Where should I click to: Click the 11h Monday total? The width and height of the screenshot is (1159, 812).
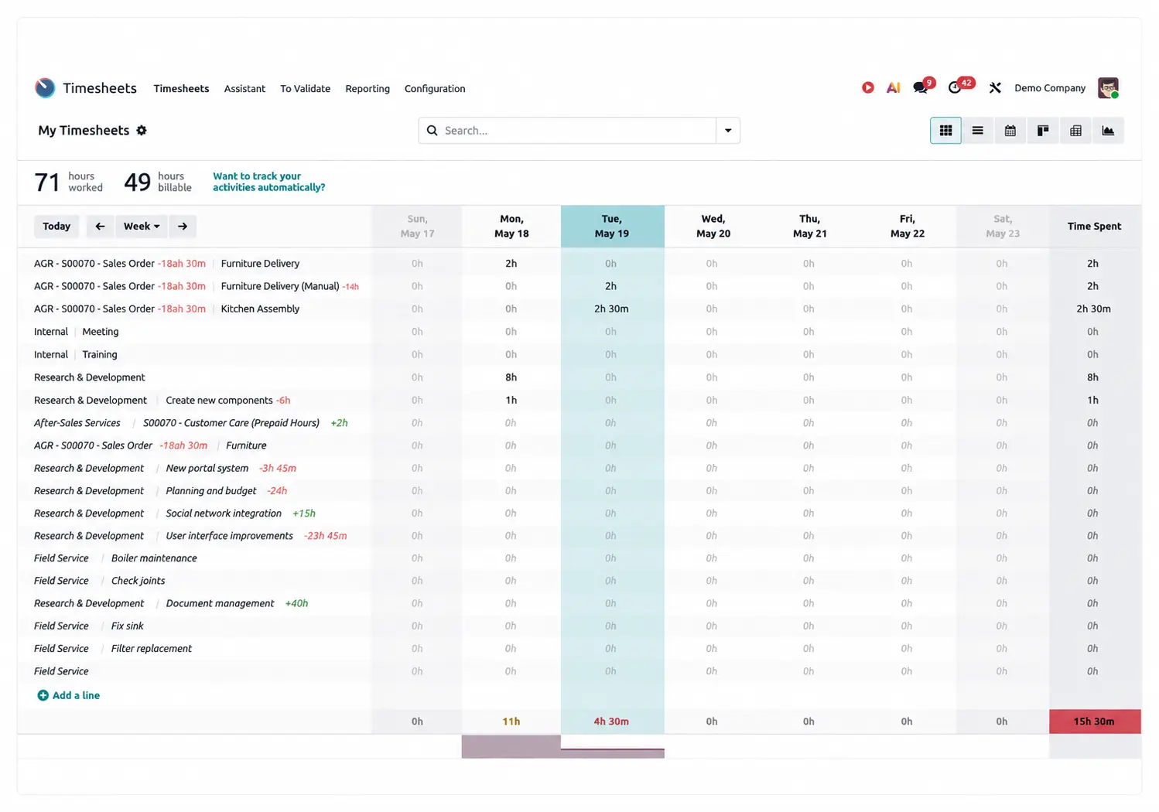[511, 722]
